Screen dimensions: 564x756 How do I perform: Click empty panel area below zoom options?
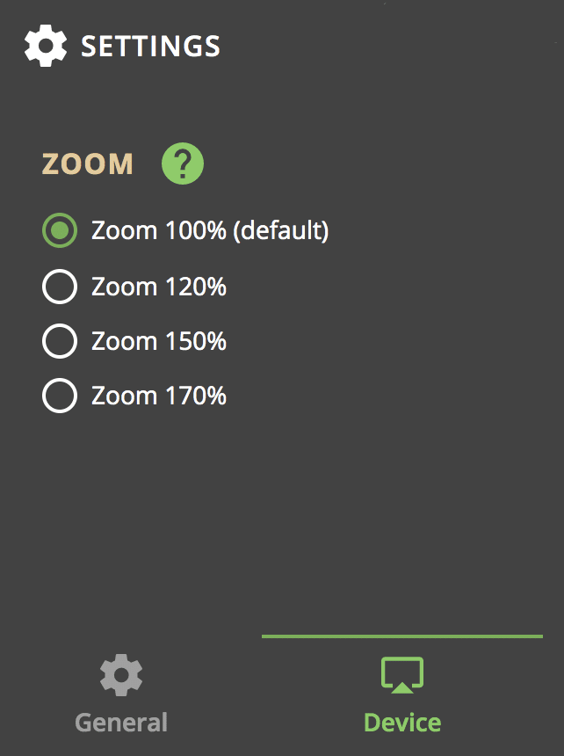click(282, 520)
